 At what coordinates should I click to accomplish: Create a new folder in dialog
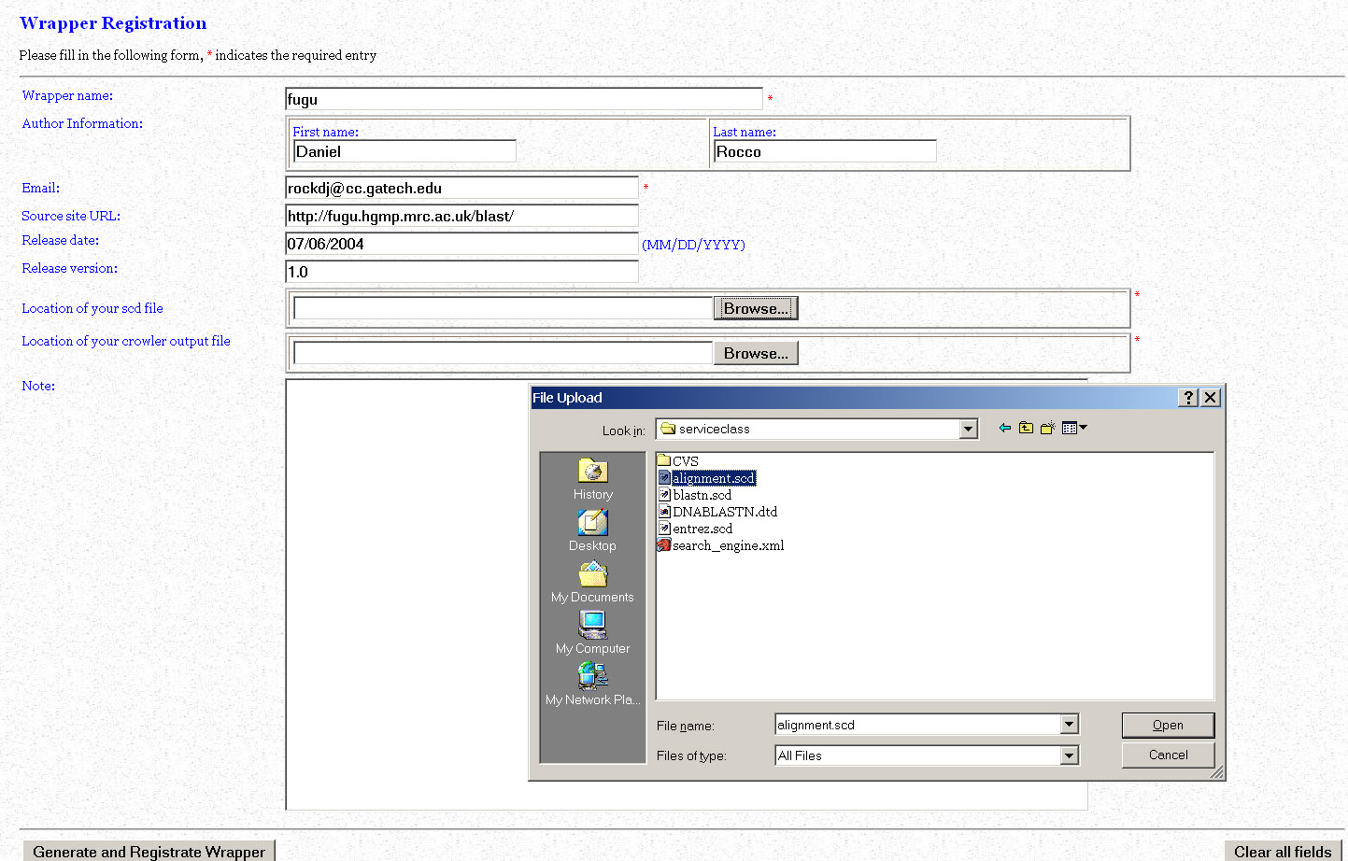[x=1047, y=428]
